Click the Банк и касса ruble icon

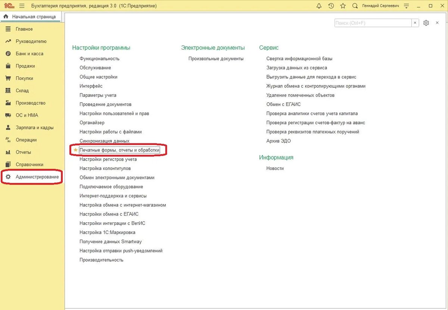8,54
